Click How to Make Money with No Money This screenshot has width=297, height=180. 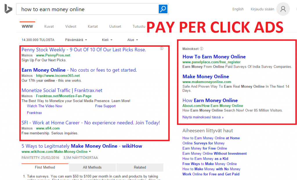[x=211, y=169]
